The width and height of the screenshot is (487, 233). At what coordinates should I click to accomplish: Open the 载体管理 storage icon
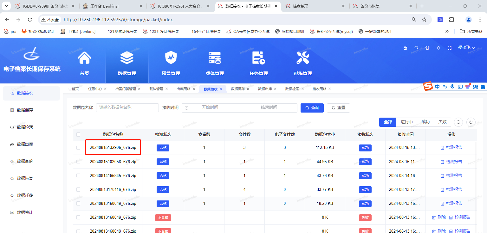[215, 58]
